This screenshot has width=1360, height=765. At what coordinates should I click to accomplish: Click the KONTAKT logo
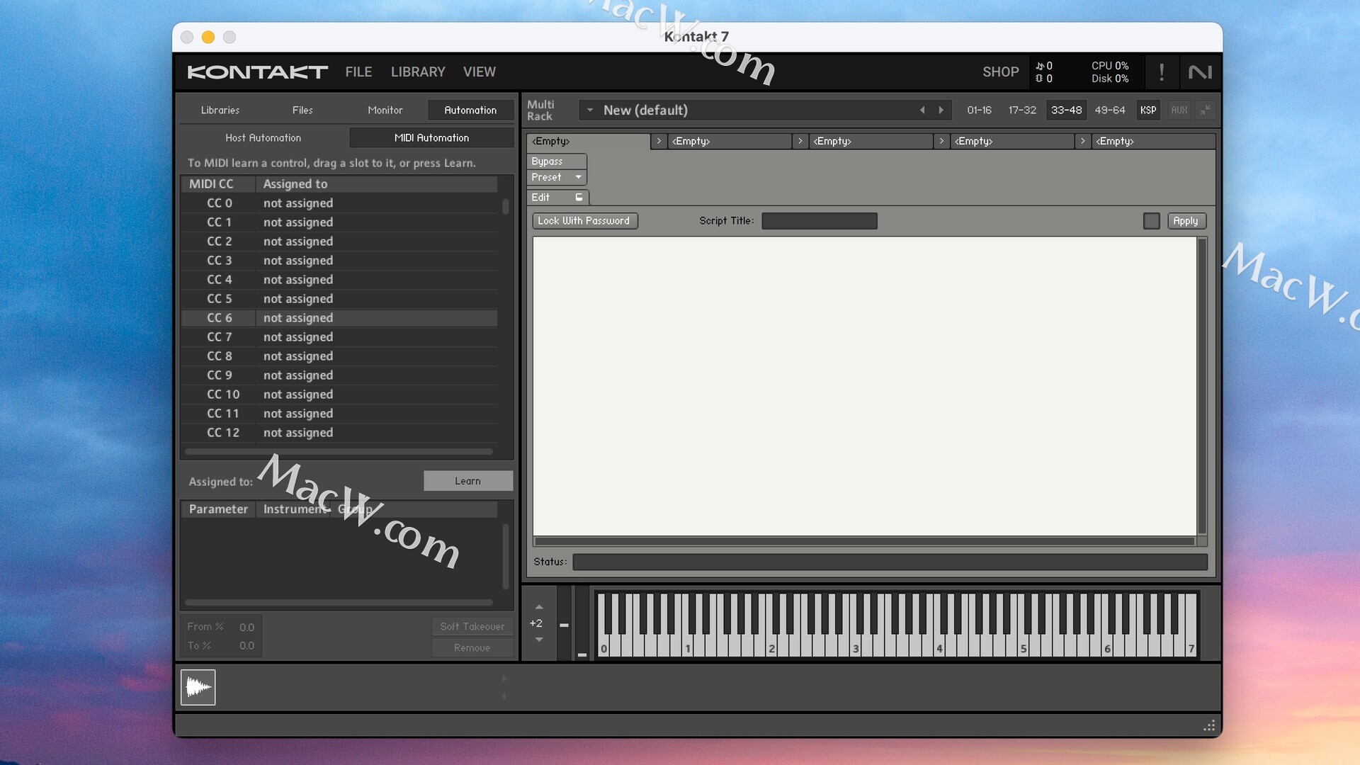click(257, 72)
